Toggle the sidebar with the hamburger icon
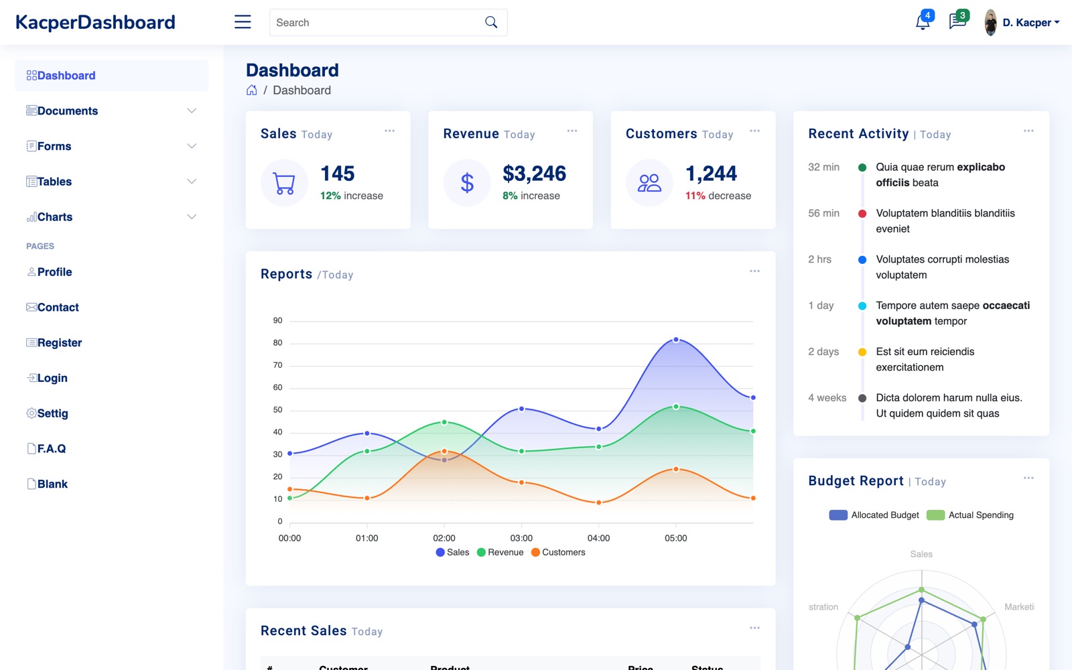The width and height of the screenshot is (1072, 670). click(x=243, y=22)
